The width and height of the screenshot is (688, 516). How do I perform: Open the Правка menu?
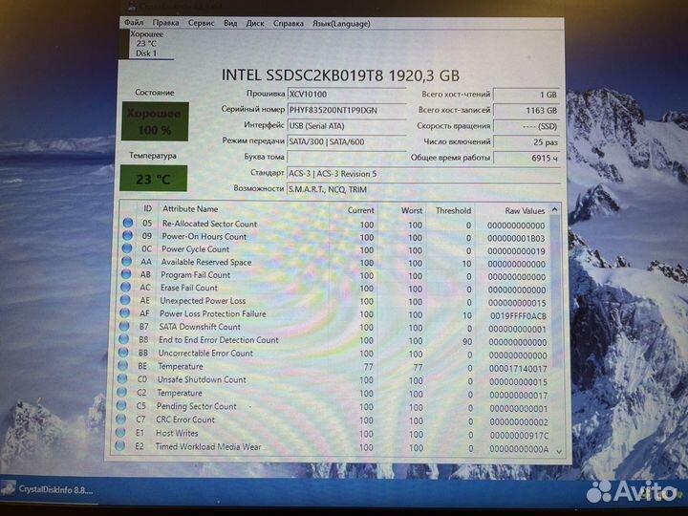pos(165,23)
